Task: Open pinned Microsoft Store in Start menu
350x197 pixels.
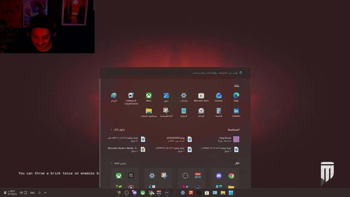Action: 201,97
